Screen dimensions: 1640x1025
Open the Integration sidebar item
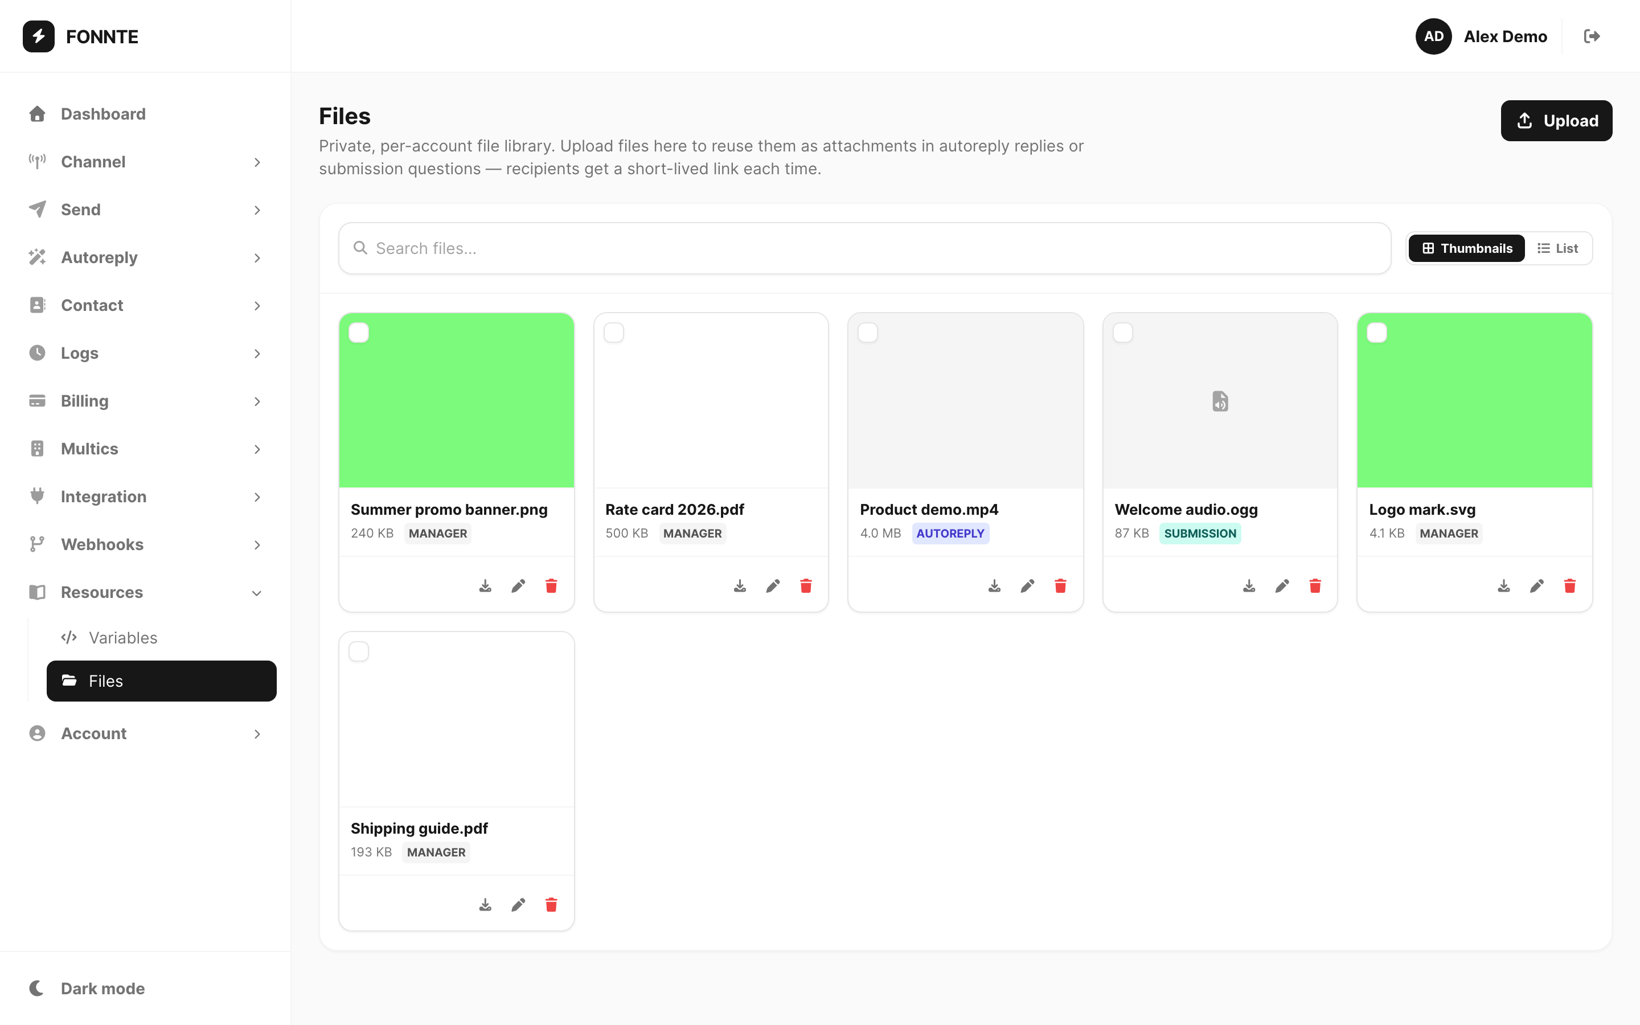145,497
